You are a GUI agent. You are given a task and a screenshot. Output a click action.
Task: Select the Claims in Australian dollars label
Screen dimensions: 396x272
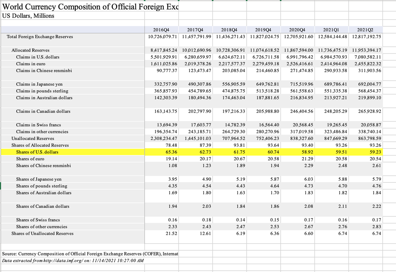[44, 98]
